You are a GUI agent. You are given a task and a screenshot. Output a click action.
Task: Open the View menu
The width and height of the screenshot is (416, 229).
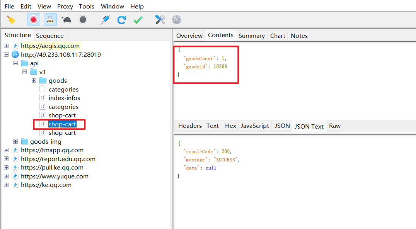(x=44, y=6)
